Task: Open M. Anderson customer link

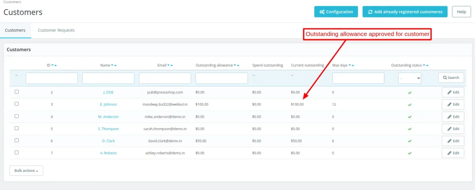Action: tap(108, 117)
